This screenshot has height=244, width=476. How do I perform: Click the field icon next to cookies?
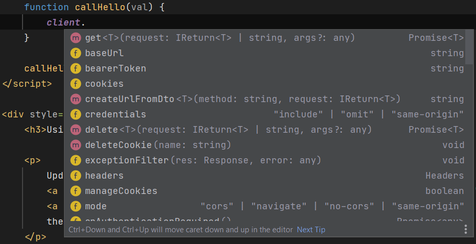coord(76,84)
